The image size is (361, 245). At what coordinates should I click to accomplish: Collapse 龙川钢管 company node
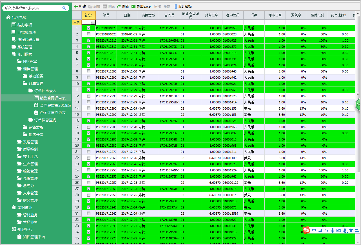tap(22, 54)
